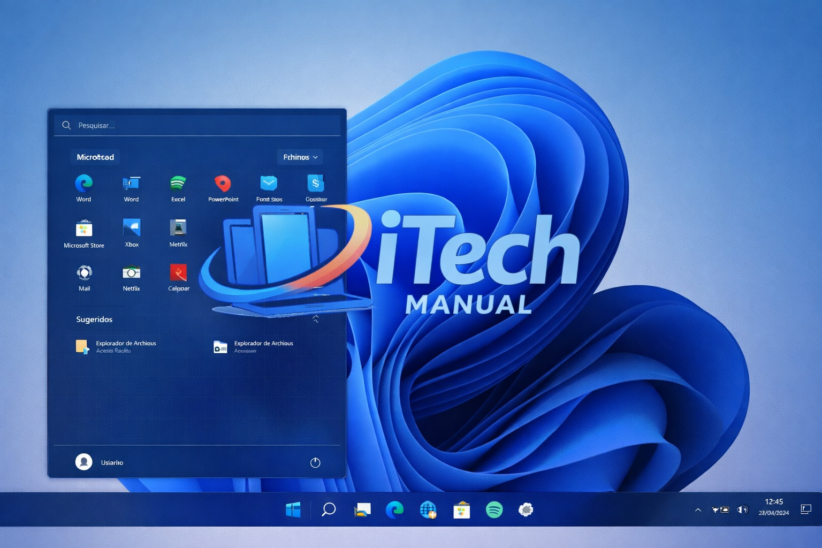Open the 'Sugeridos' section
822x548 pixels.
[x=94, y=319]
